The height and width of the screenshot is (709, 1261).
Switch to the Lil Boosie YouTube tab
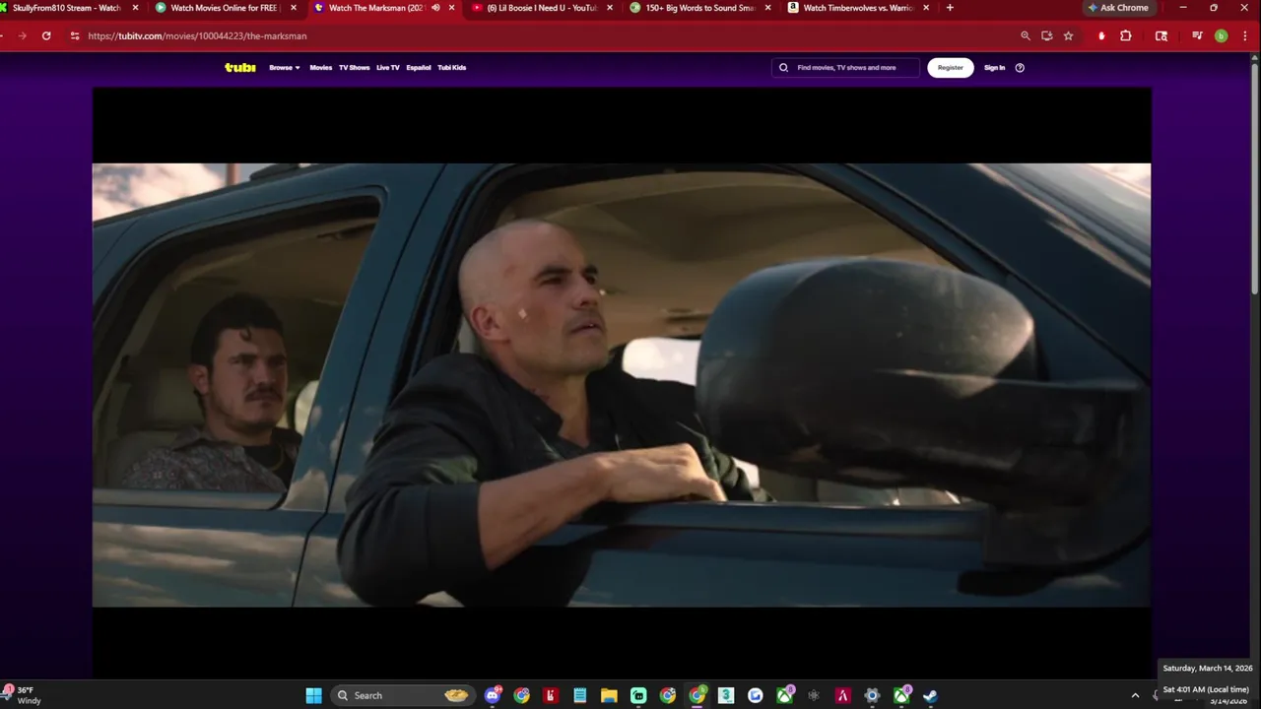pos(541,8)
